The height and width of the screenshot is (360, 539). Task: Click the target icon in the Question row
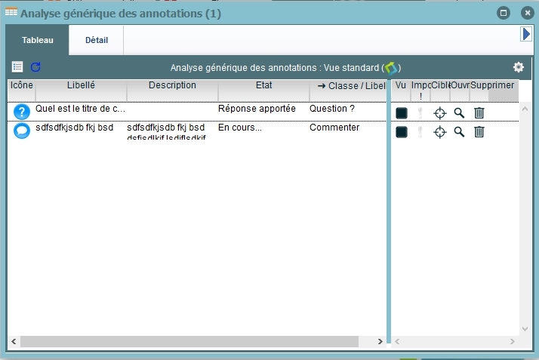tap(440, 113)
